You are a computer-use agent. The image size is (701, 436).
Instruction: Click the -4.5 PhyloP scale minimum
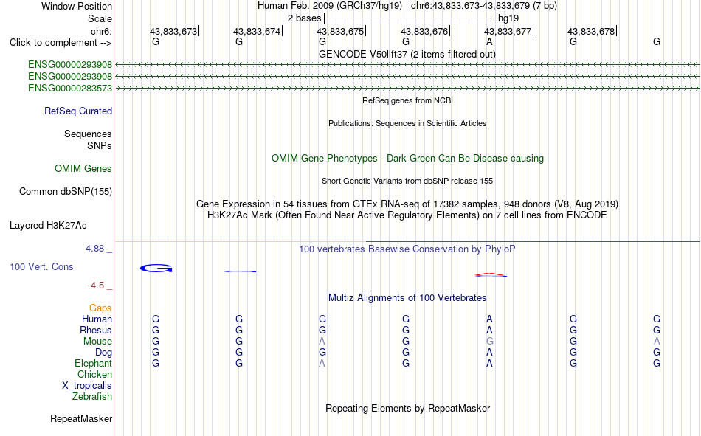[x=96, y=286]
